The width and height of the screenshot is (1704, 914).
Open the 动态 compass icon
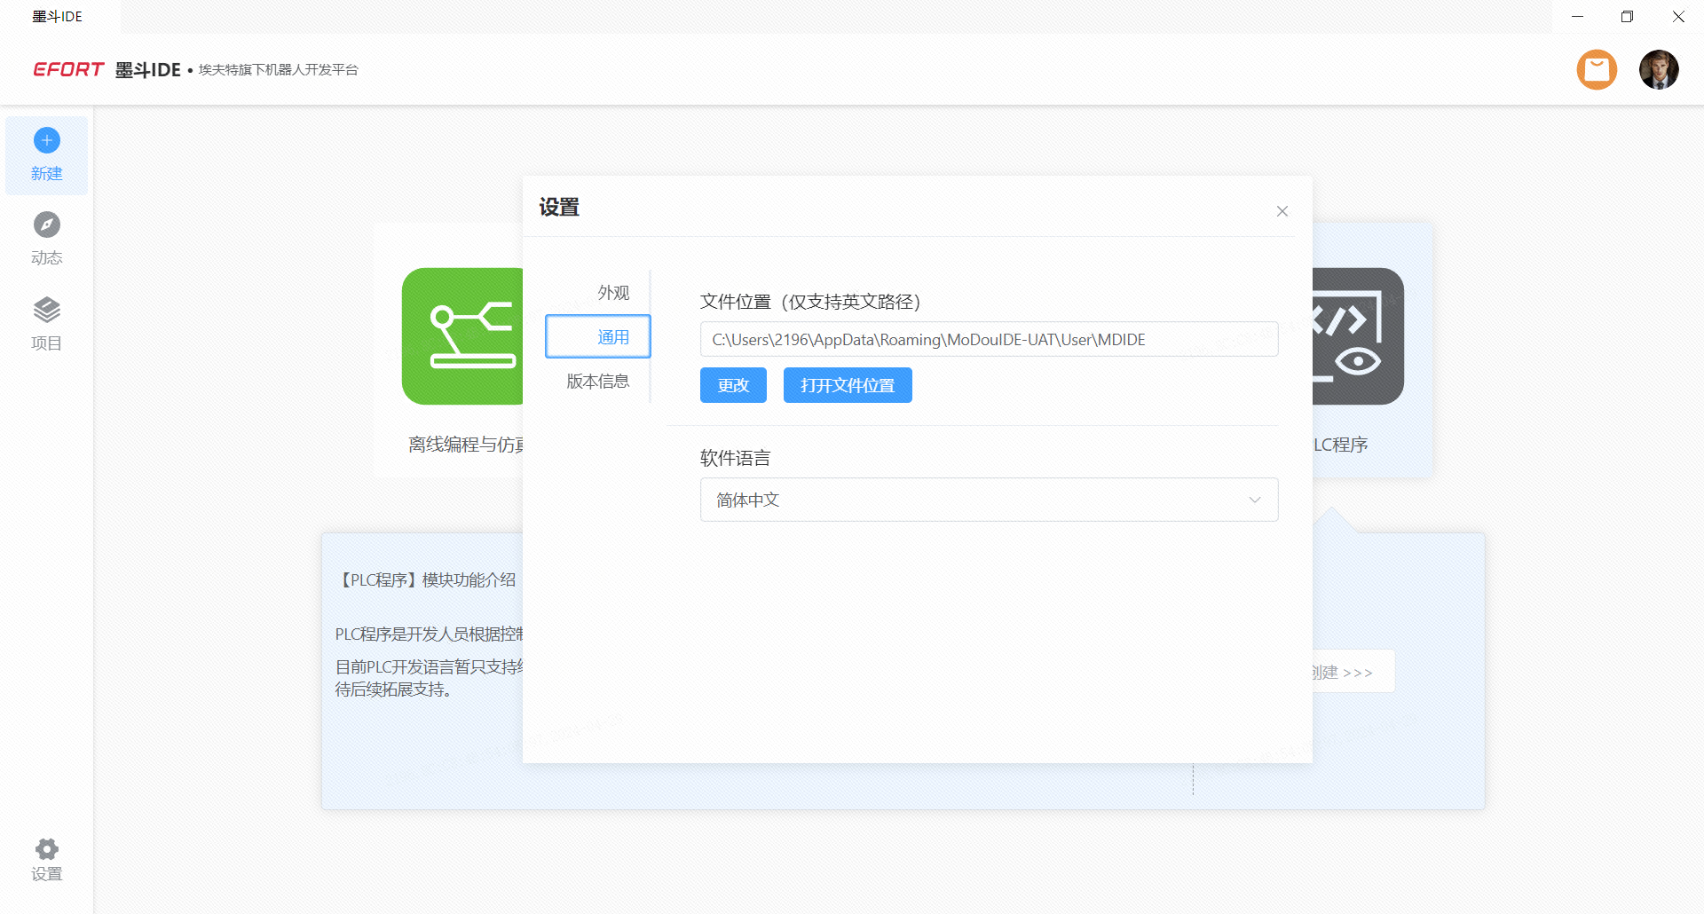click(47, 225)
